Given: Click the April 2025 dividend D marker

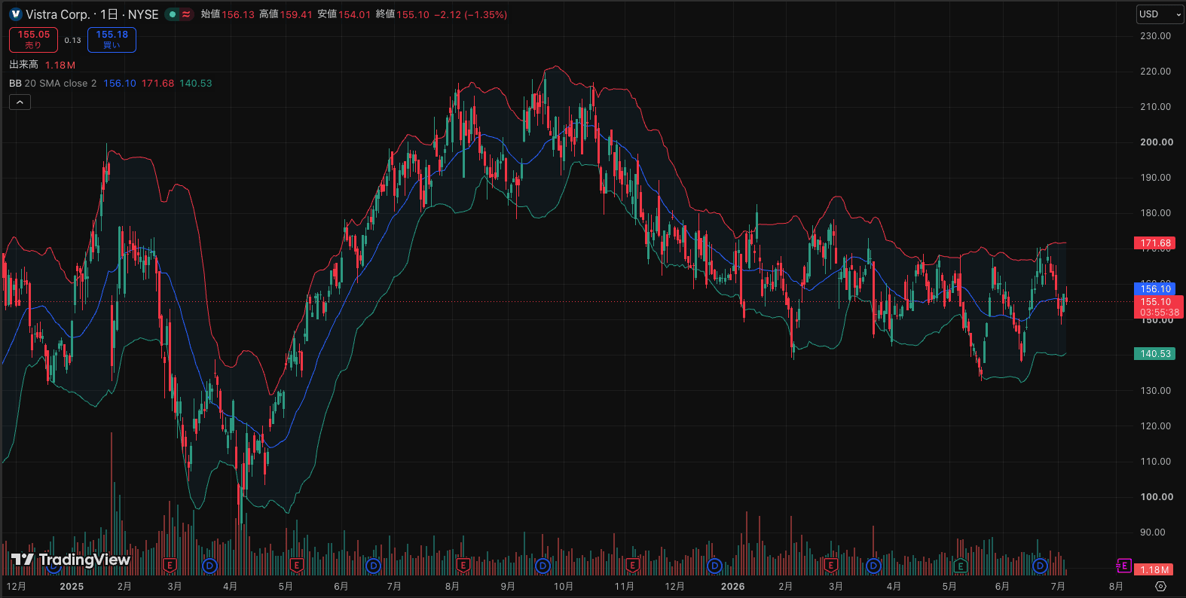Looking at the screenshot, I should [x=209, y=565].
